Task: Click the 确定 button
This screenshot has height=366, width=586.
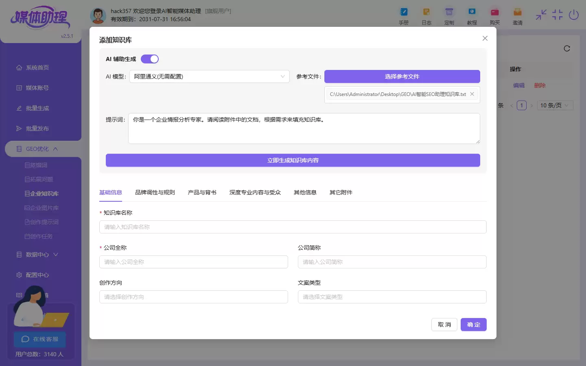Action: [474, 325]
